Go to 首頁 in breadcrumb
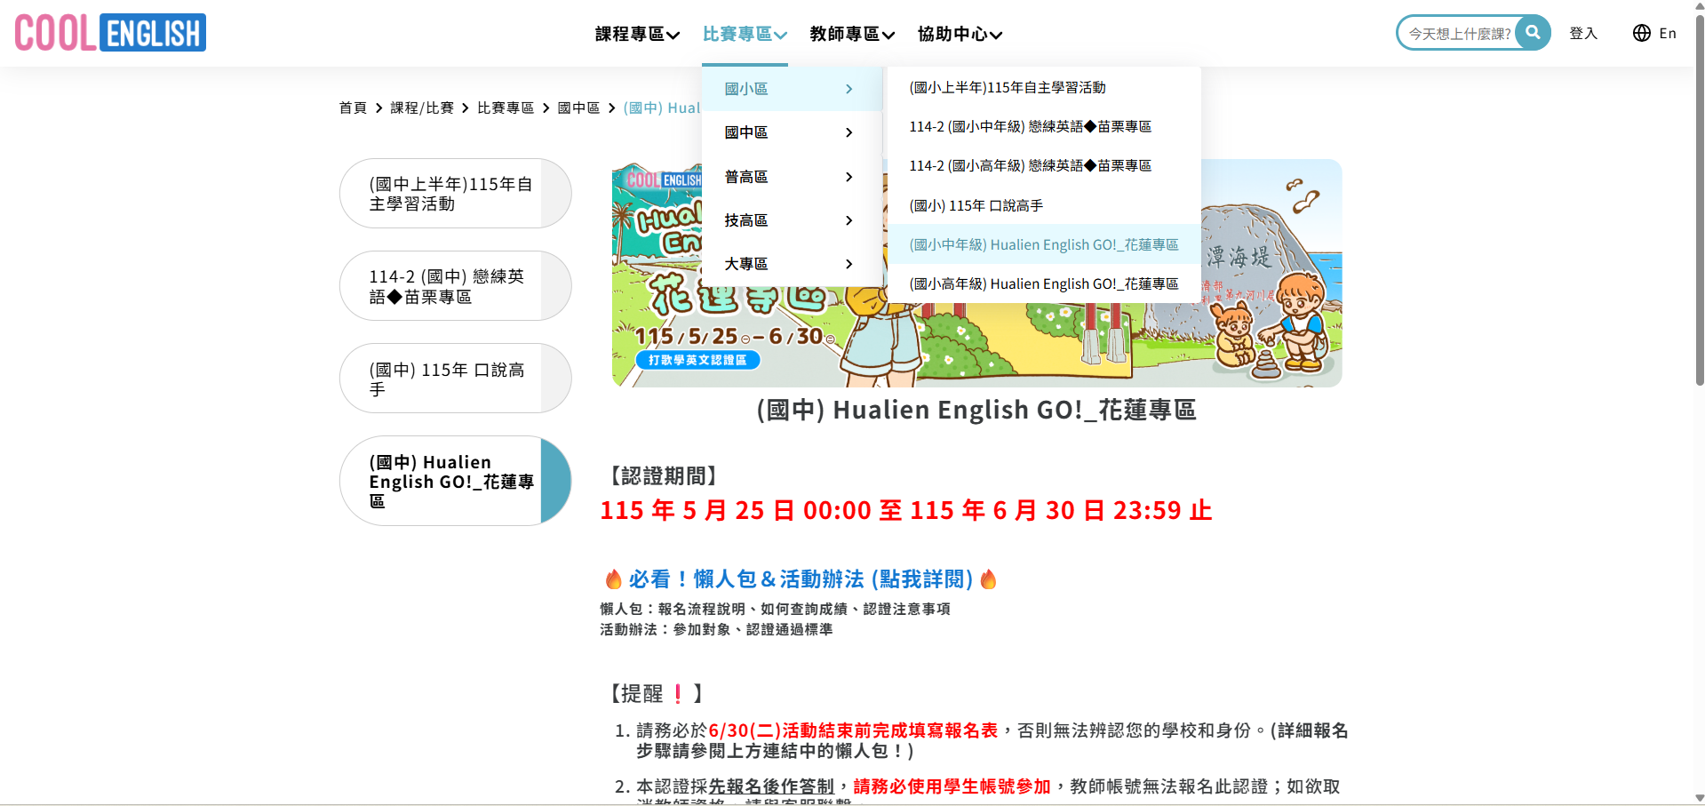 [x=353, y=108]
